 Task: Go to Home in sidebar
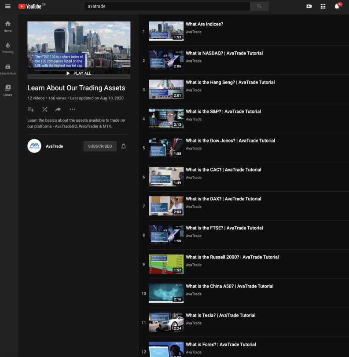(8, 26)
